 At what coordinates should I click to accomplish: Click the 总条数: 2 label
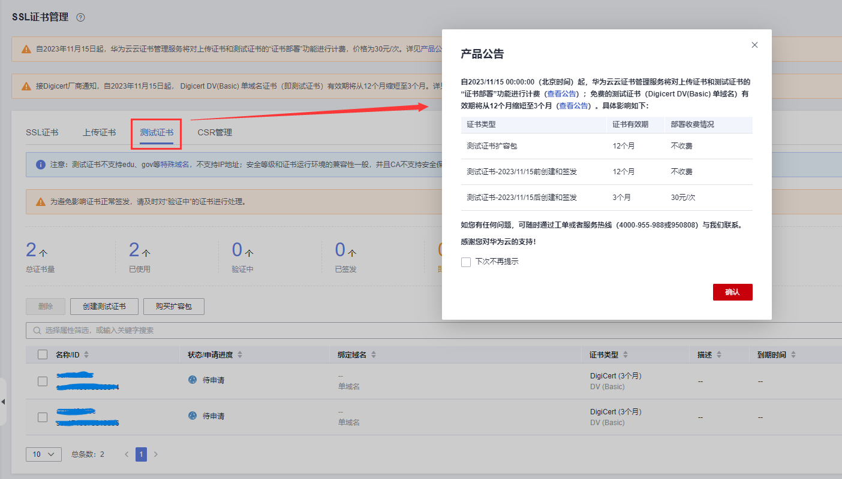click(x=88, y=454)
